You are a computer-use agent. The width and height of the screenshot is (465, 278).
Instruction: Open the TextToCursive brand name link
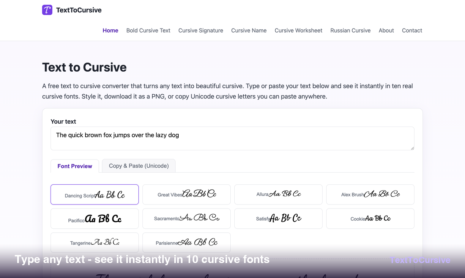point(79,10)
